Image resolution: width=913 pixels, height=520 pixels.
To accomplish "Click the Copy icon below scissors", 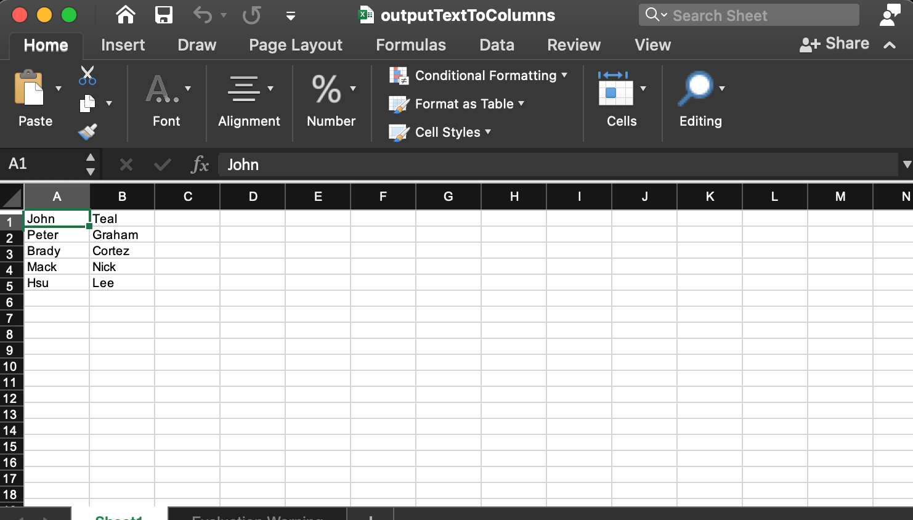I will 86,102.
